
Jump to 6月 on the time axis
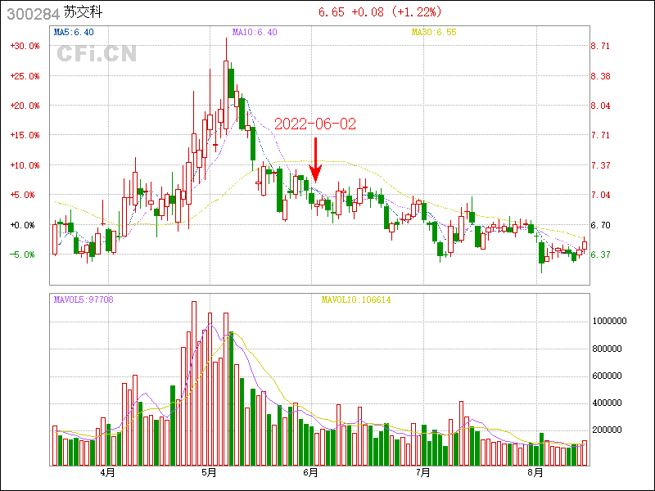pos(310,473)
